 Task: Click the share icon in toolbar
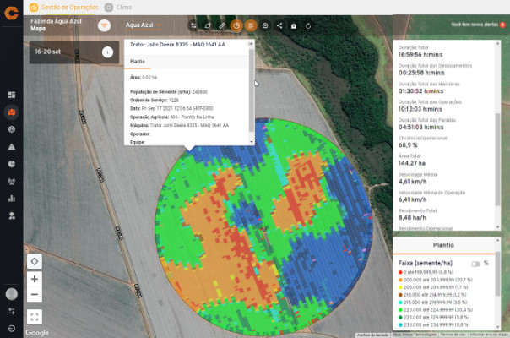(279, 25)
